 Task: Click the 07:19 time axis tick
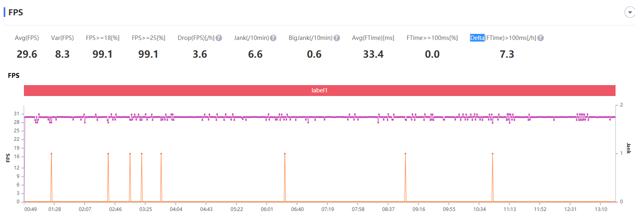point(327,209)
